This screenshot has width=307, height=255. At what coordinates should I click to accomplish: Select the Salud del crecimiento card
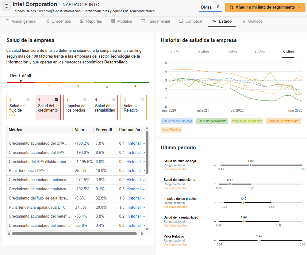click(48, 107)
